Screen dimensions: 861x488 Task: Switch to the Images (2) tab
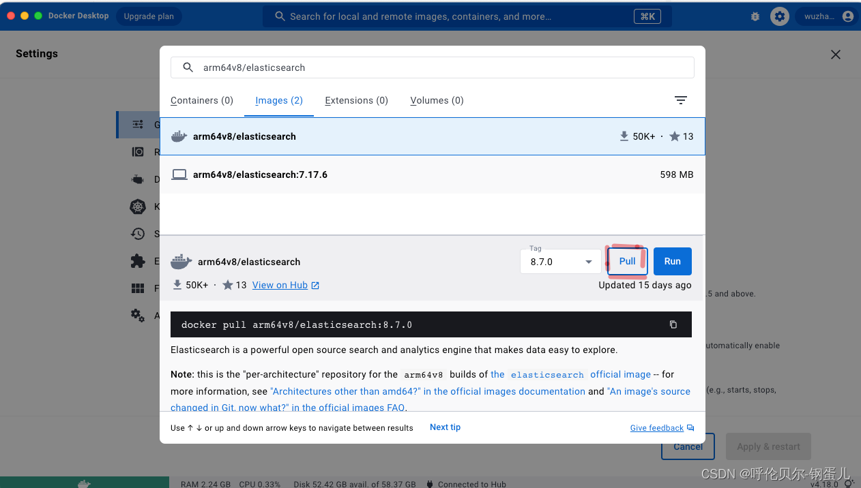pyautogui.click(x=279, y=100)
